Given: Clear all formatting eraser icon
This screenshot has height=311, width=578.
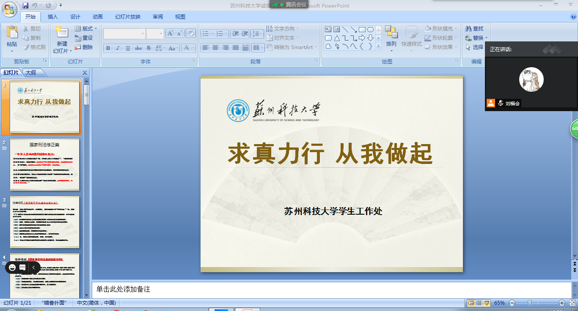Looking at the screenshot, I should [x=190, y=33].
